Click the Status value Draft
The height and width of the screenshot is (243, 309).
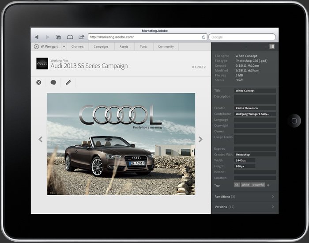239,80
